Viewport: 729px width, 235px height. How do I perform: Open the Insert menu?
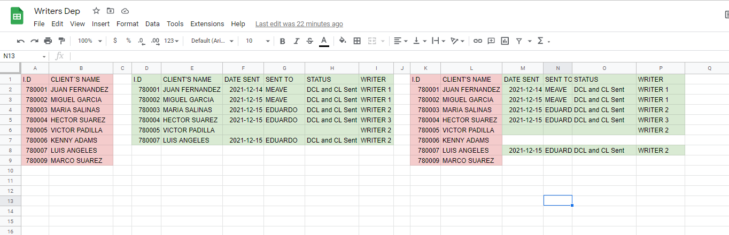pyautogui.click(x=100, y=24)
